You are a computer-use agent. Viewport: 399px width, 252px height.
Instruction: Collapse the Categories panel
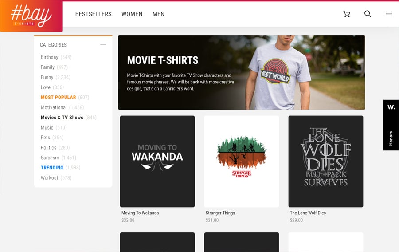(x=103, y=45)
